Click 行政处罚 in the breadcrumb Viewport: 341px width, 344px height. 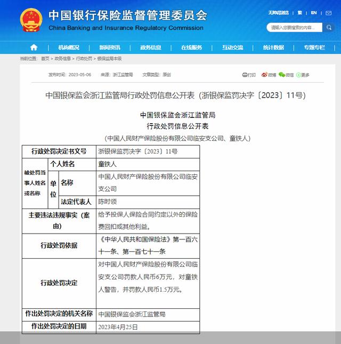click(84, 59)
